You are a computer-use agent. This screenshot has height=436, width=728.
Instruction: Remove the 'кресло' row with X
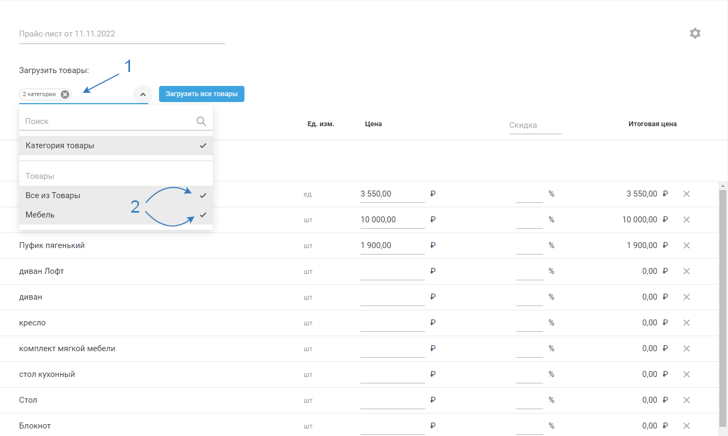click(x=686, y=323)
